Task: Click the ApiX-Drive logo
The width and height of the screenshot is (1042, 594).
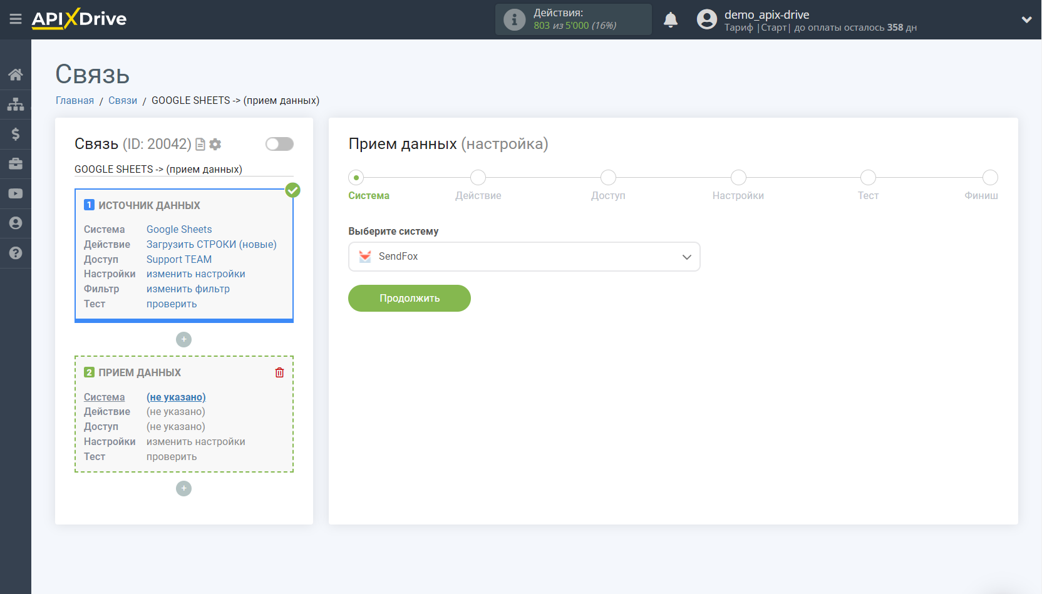Action: (x=79, y=19)
